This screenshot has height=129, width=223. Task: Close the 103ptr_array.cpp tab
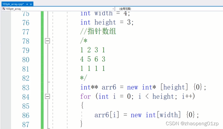(31, 4)
